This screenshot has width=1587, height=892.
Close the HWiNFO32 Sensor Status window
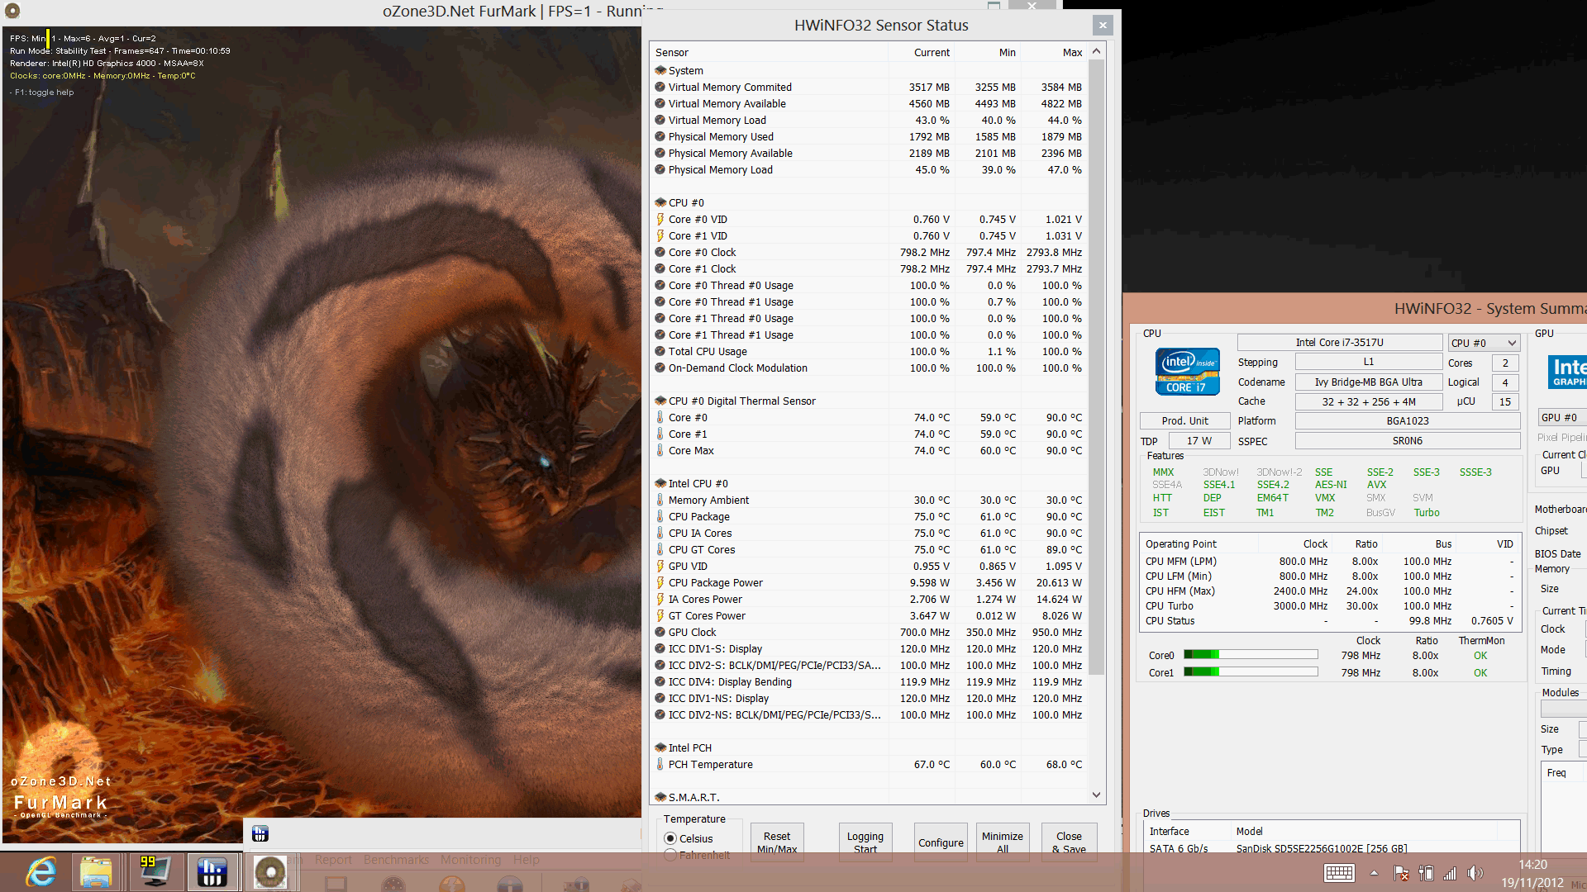[x=1103, y=26]
